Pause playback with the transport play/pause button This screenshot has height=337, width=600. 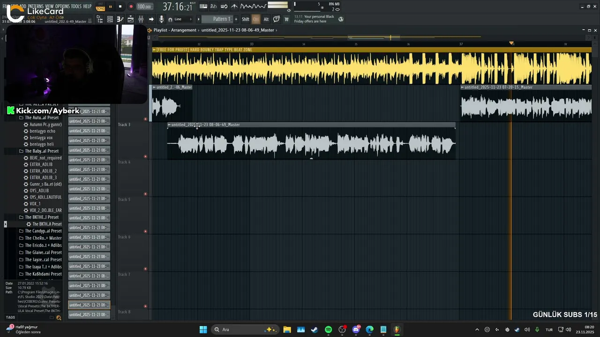point(110,7)
